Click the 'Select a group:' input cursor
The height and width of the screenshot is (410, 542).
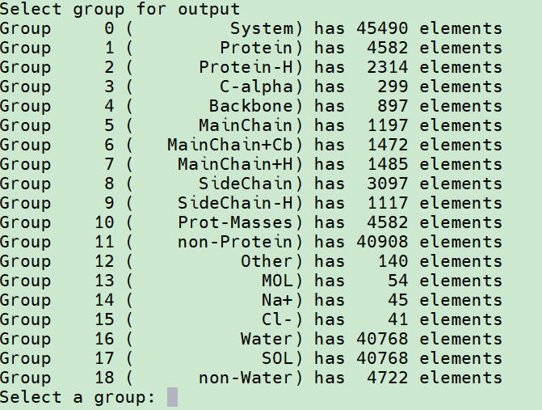(x=172, y=397)
